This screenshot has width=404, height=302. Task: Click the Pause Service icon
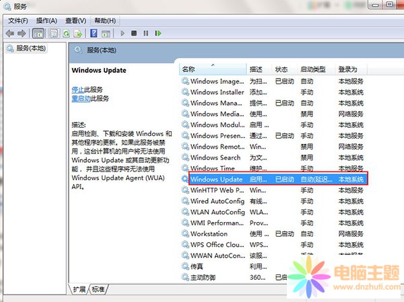coord(146,33)
